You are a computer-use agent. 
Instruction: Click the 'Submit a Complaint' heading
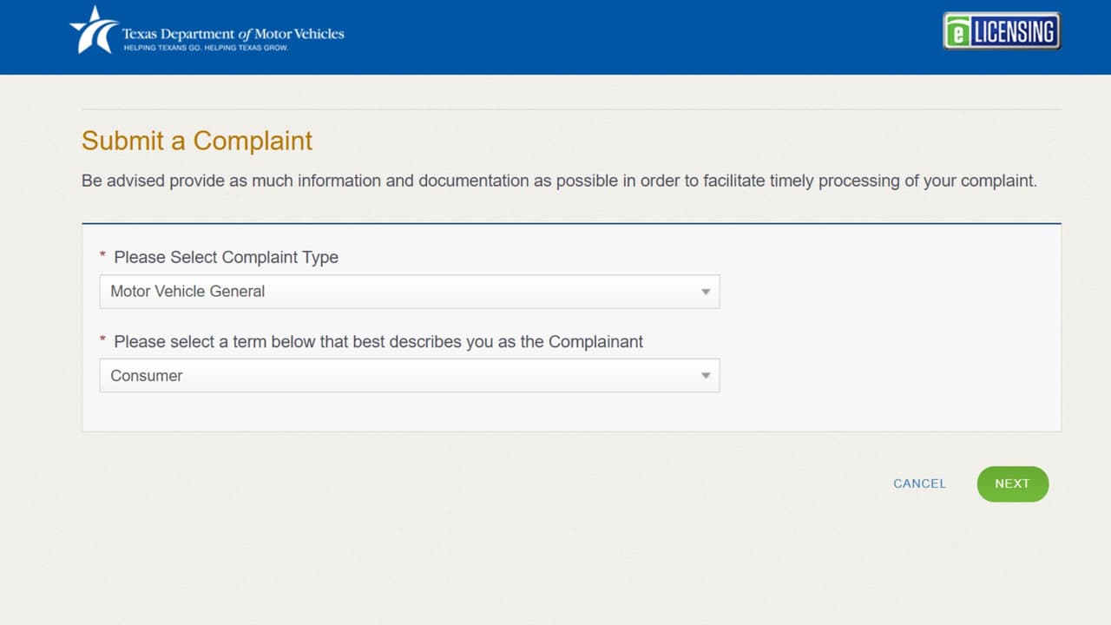pos(197,141)
